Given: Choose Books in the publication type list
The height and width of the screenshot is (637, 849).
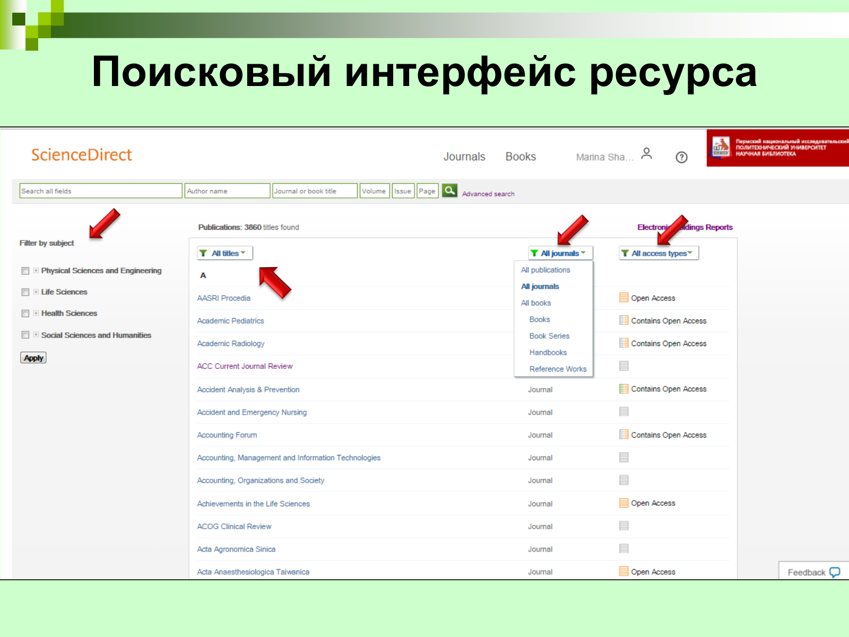Looking at the screenshot, I should (540, 319).
